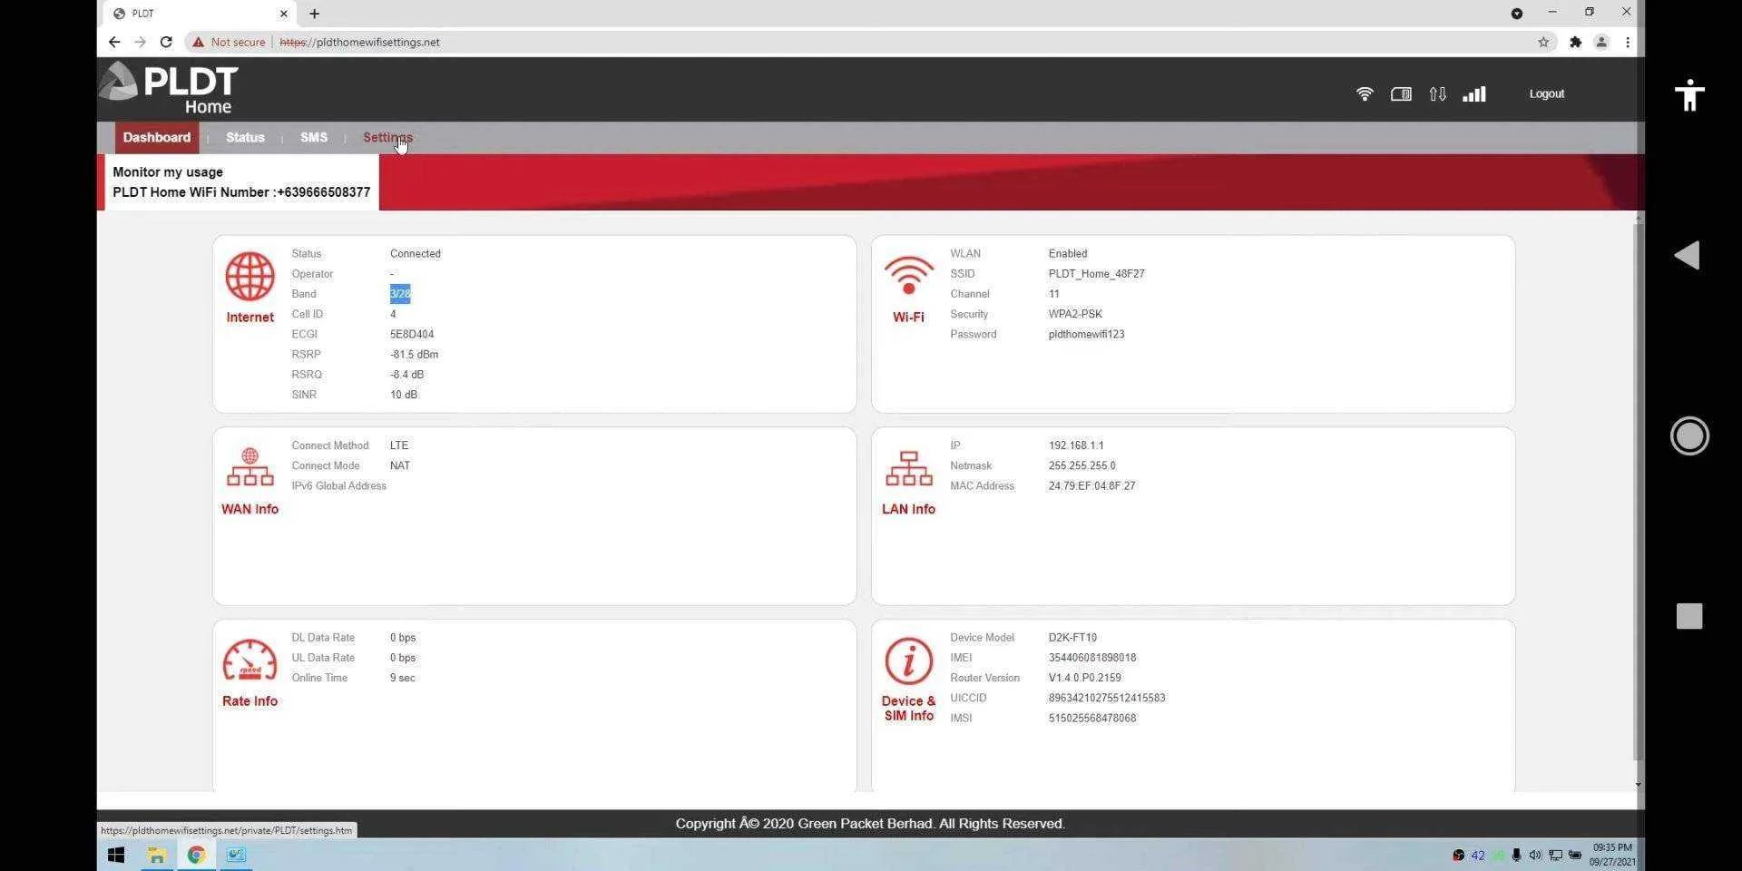Screen dimensions: 1742x871
Task: Click the MAC Address value 24:79:EF:04:8F:27
Action: (x=1091, y=486)
